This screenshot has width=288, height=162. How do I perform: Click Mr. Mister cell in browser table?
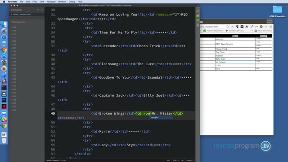point(235,62)
